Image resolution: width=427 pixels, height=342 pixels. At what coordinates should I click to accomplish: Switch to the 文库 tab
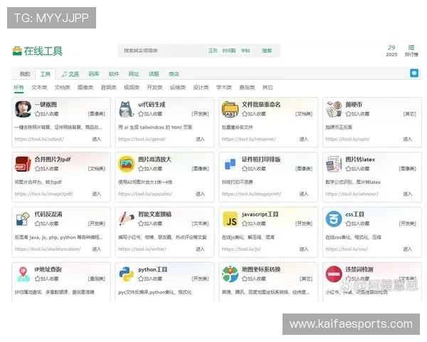tap(70, 74)
